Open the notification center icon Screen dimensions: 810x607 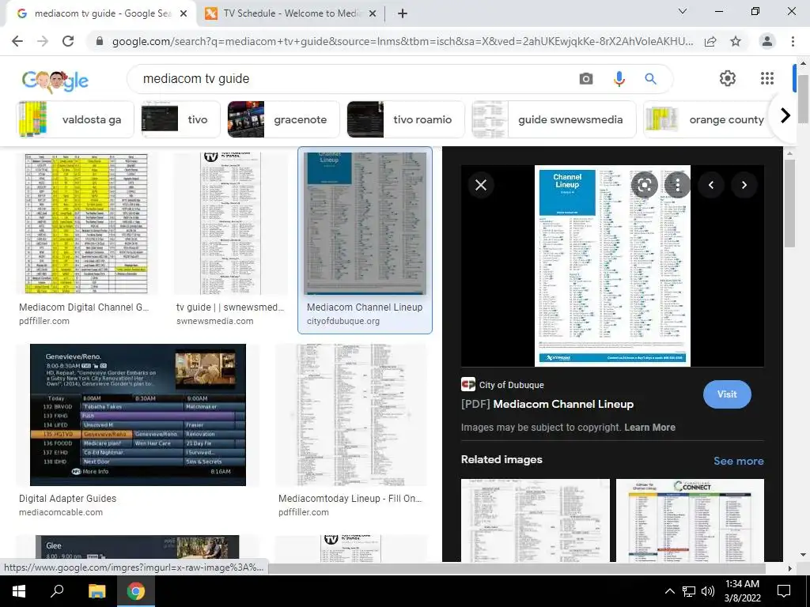point(784,591)
